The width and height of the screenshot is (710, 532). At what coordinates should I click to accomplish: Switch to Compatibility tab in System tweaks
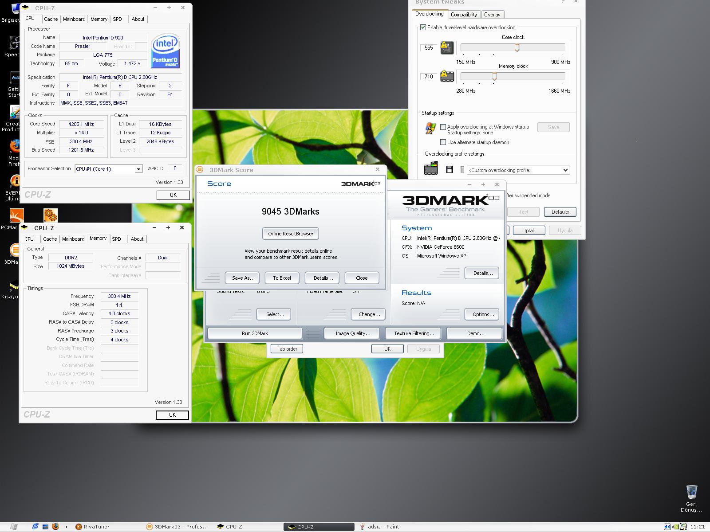[x=464, y=15]
